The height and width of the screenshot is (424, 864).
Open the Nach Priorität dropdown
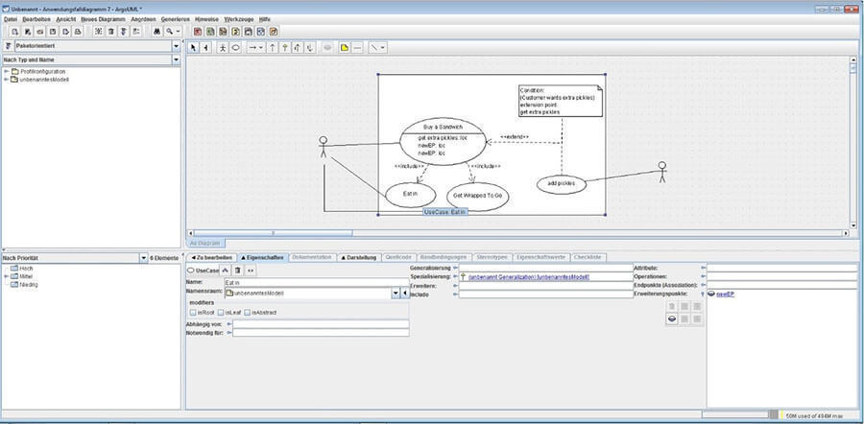click(143, 257)
